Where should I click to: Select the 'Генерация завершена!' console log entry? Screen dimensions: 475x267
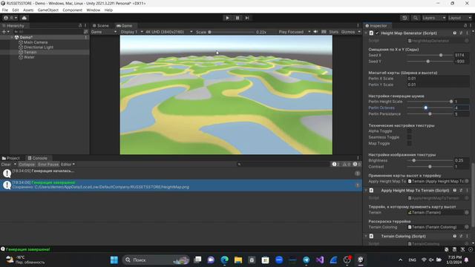(181, 185)
